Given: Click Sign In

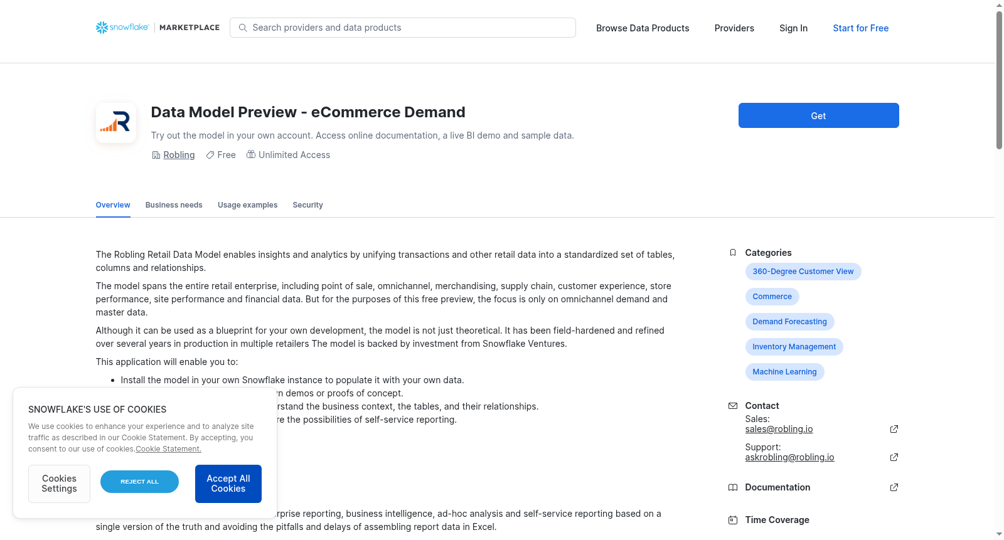Looking at the screenshot, I should pos(793,28).
